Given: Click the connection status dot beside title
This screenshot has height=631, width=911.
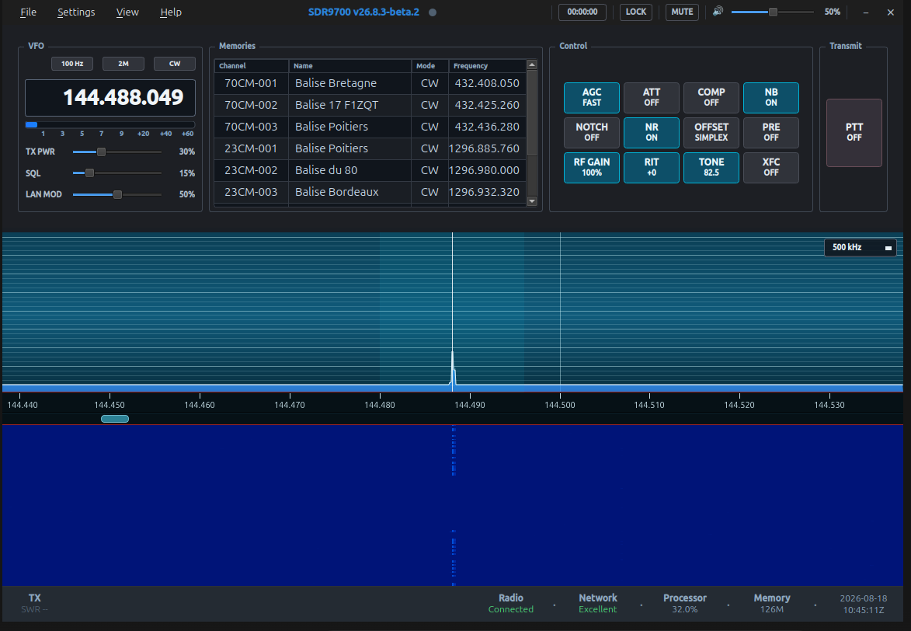Looking at the screenshot, I should tap(433, 12).
